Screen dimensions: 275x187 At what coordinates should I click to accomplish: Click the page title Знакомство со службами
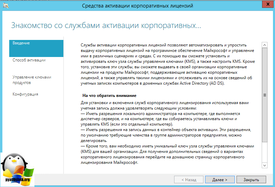tap(106, 26)
